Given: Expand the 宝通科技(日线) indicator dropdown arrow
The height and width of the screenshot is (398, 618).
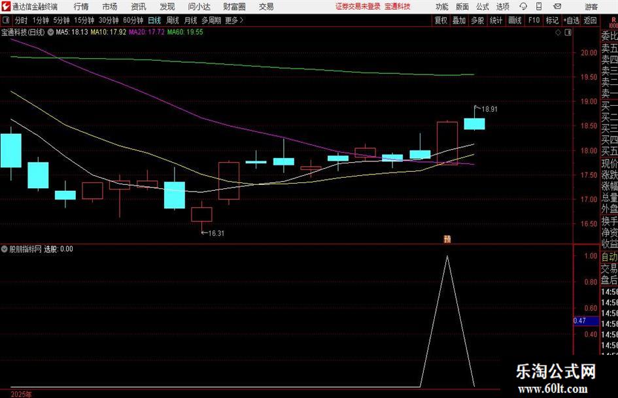Looking at the screenshot, I should (x=50, y=32).
